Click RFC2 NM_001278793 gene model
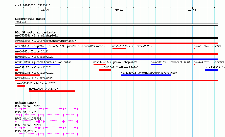The image size is (225, 137). [47, 122]
